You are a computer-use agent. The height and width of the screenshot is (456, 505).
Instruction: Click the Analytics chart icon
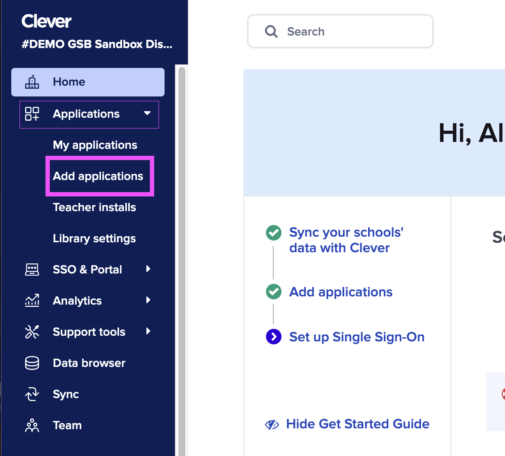(32, 301)
